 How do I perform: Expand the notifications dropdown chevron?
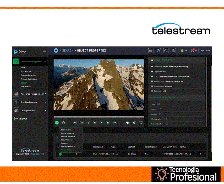pos(196,51)
